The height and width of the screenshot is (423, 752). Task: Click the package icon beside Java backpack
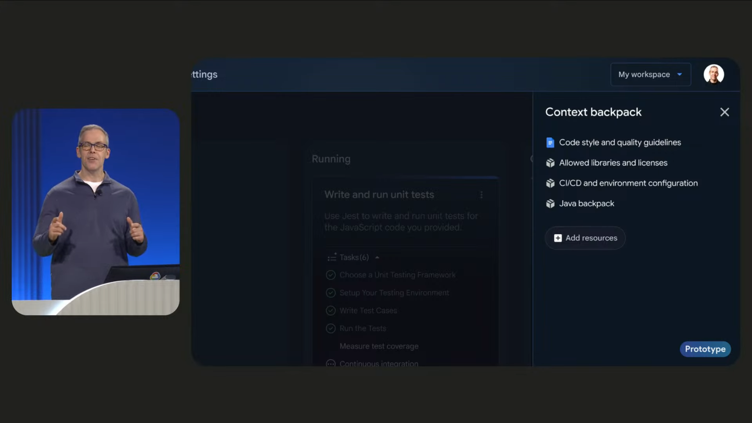click(x=550, y=204)
